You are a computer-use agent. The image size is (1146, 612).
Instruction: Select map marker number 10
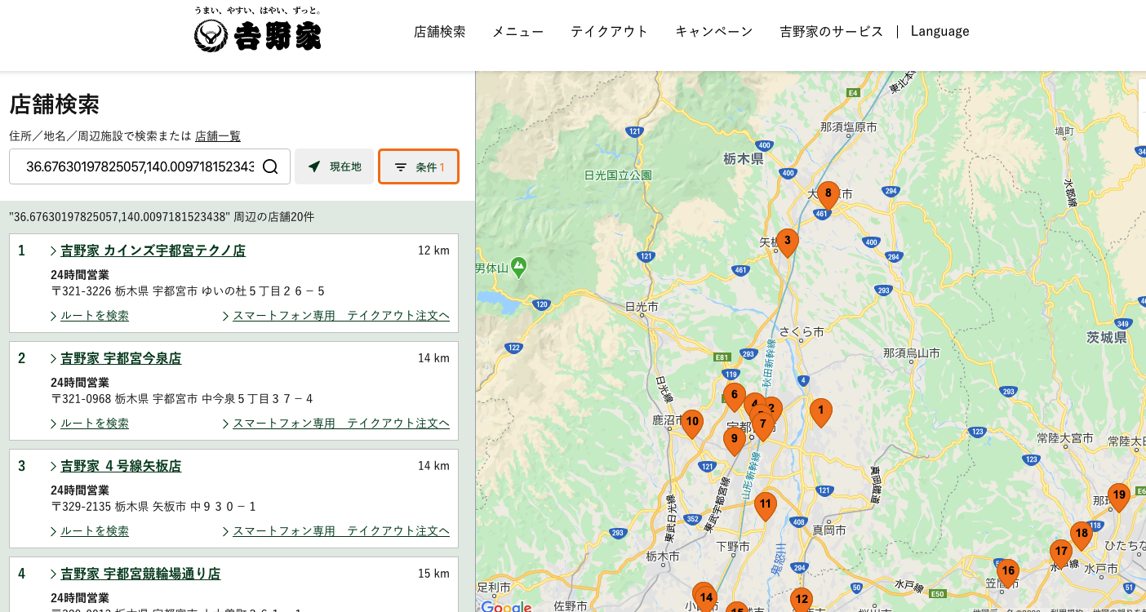(x=692, y=423)
